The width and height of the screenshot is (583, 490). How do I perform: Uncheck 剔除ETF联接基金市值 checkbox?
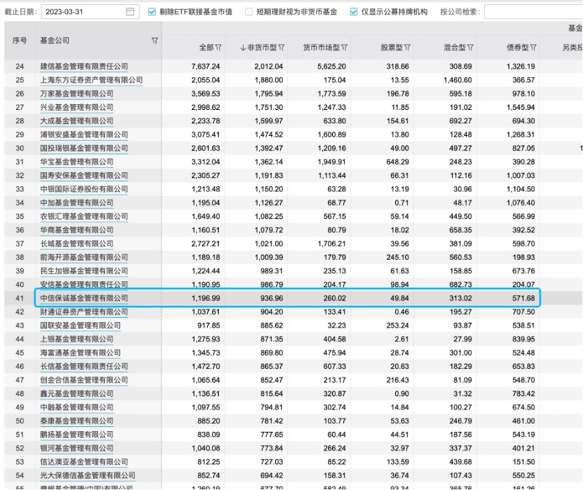pyautogui.click(x=151, y=12)
